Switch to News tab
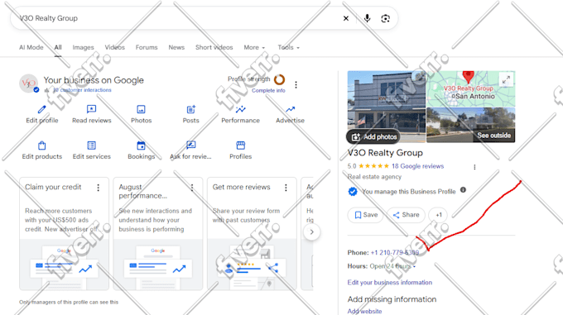 coord(176,47)
